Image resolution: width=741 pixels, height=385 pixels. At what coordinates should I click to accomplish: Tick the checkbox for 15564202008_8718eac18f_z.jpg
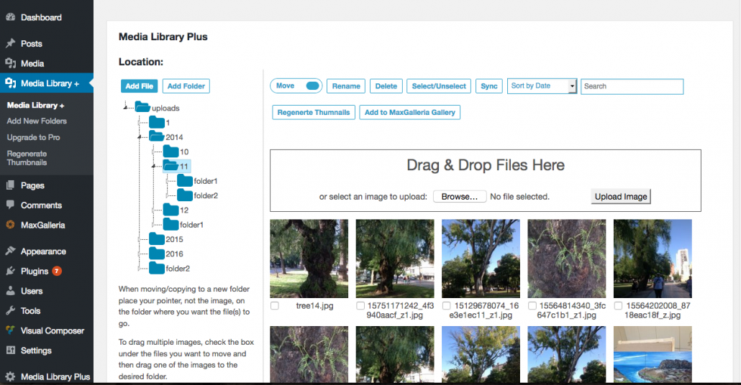618,306
